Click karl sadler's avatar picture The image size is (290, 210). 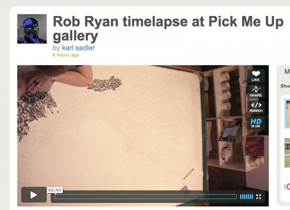32,29
